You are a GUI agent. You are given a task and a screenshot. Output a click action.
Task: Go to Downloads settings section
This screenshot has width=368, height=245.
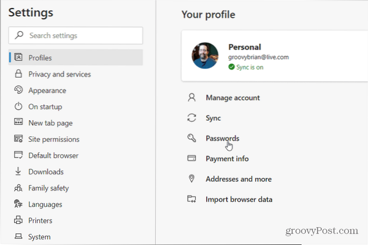46,172
